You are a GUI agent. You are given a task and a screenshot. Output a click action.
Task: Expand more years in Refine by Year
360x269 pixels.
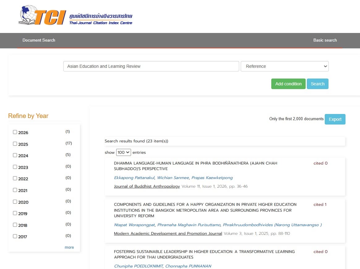(x=69, y=247)
